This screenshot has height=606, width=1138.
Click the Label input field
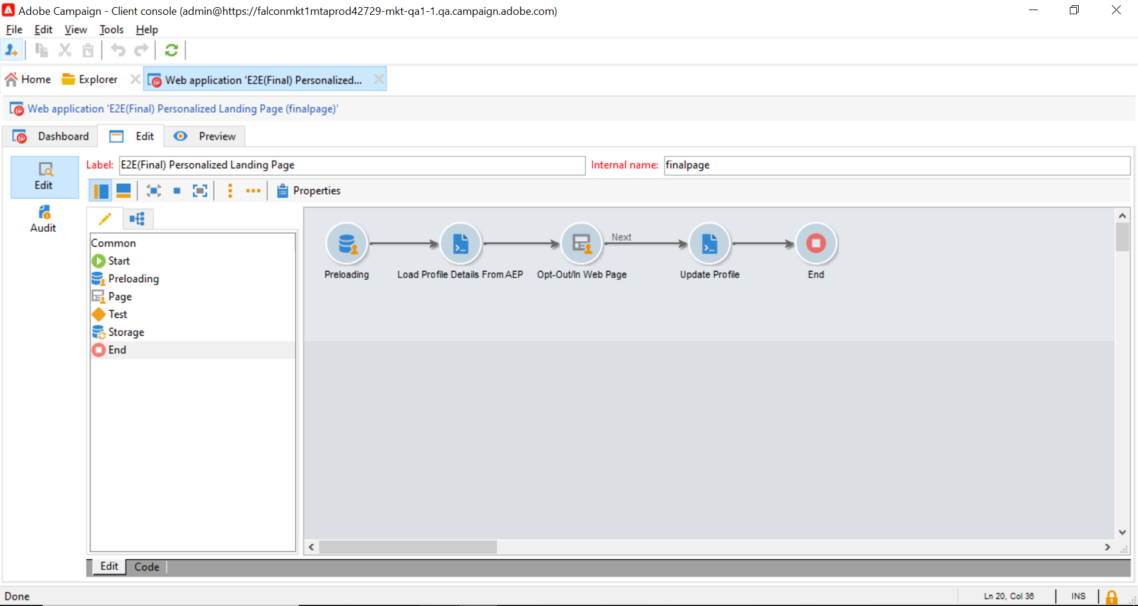click(352, 165)
